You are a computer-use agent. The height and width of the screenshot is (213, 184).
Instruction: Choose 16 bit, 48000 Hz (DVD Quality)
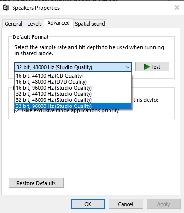click(x=73, y=82)
